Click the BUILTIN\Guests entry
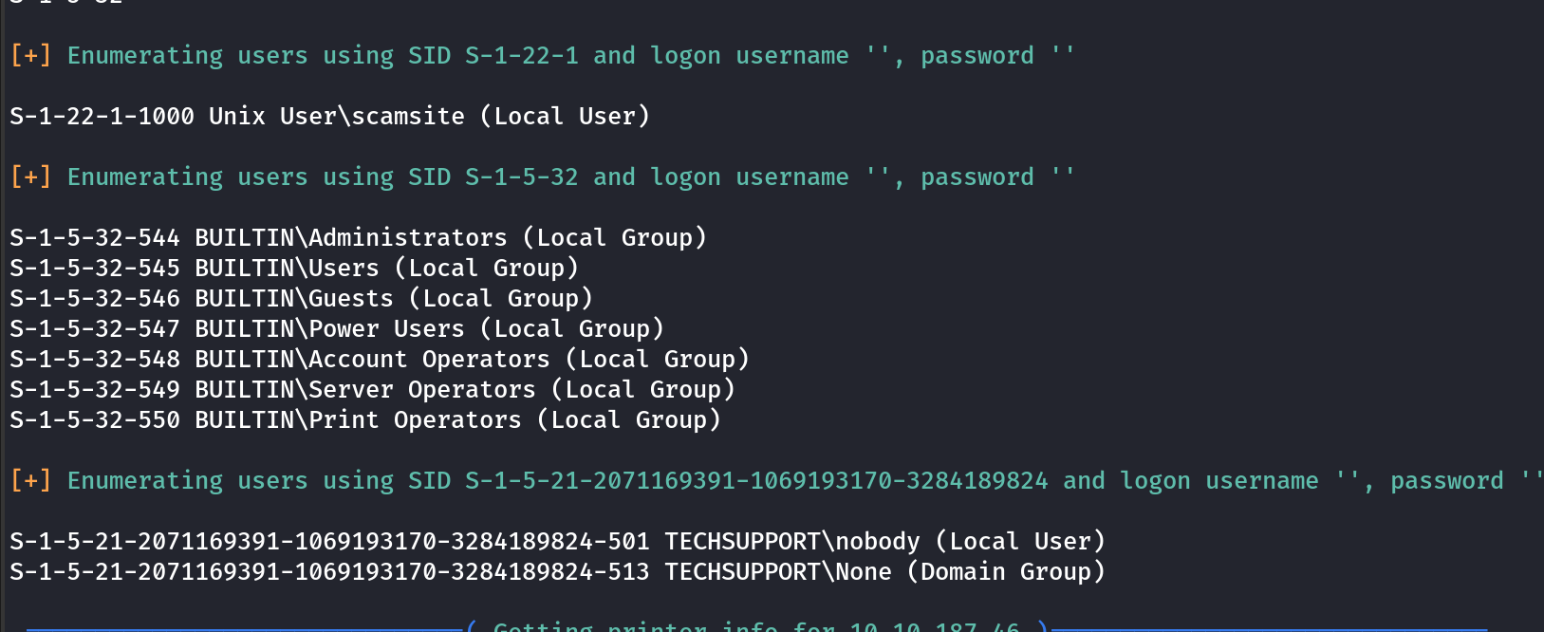The image size is (1544, 632). [x=294, y=298]
